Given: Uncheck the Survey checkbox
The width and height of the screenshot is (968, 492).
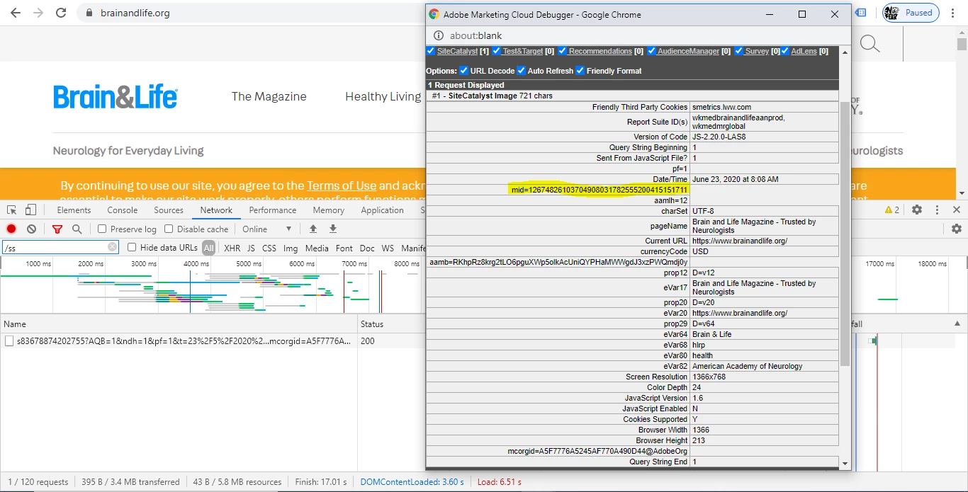Looking at the screenshot, I should (x=739, y=51).
